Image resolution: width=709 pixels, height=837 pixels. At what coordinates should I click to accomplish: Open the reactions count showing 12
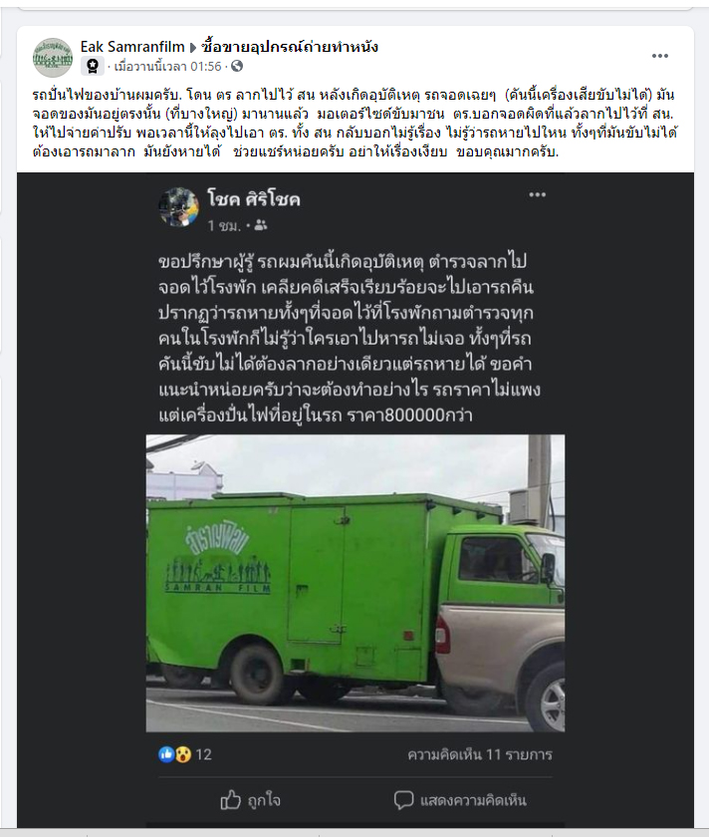[204, 754]
